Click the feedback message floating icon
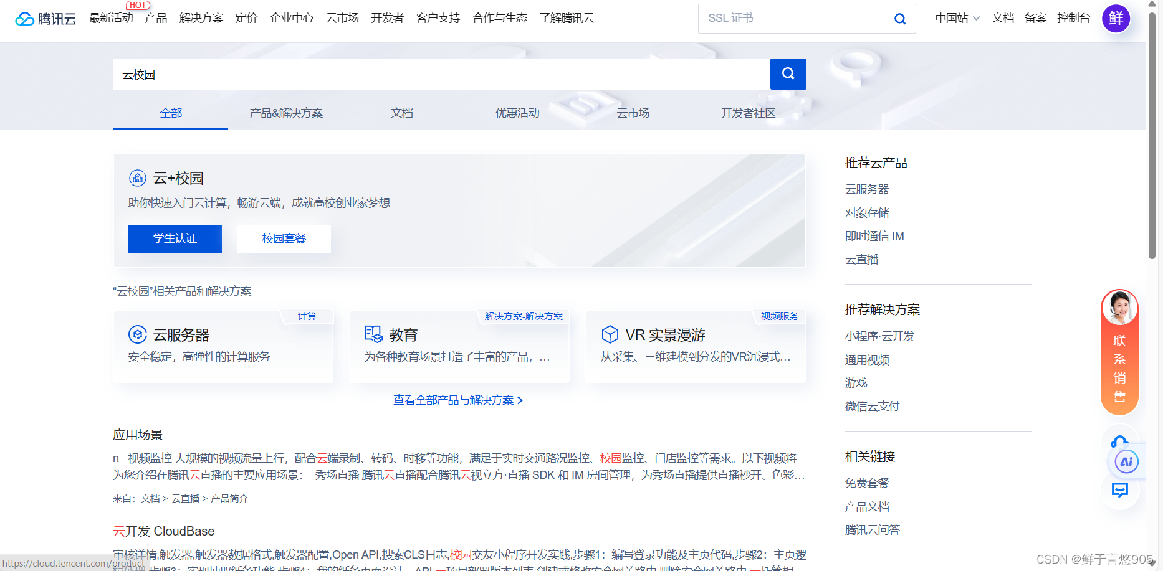 [x=1119, y=490]
